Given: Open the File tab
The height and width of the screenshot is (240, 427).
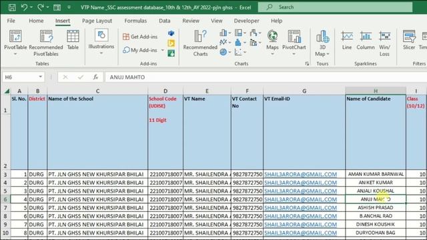Looking at the screenshot, I should 11,21.
